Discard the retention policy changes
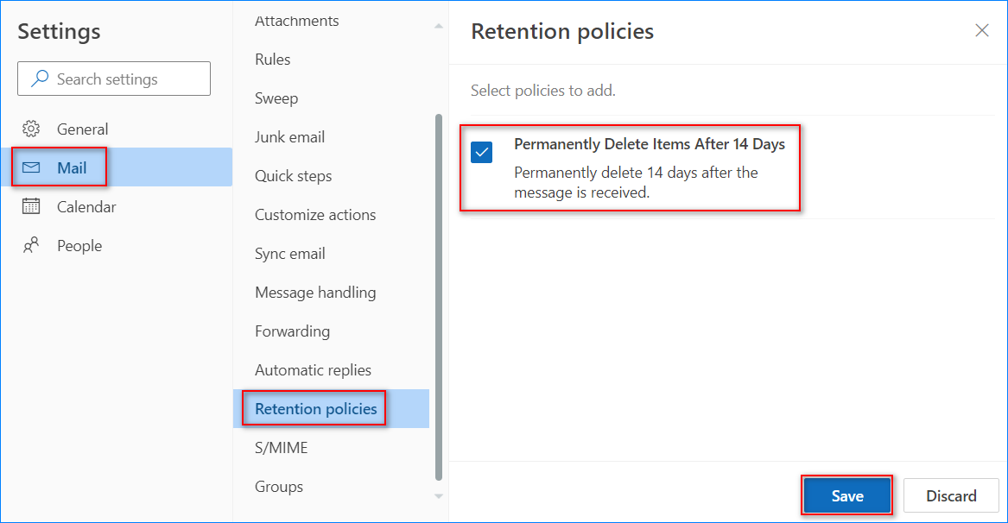1008x523 pixels. pos(951,496)
